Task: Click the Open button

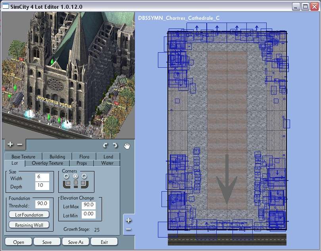Action: pyautogui.click(x=18, y=242)
